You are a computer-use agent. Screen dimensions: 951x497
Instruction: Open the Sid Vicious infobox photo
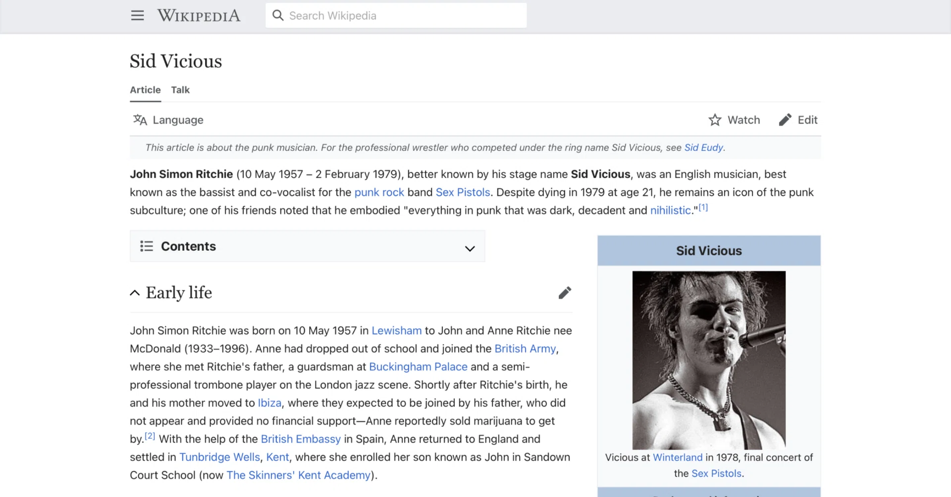click(709, 360)
